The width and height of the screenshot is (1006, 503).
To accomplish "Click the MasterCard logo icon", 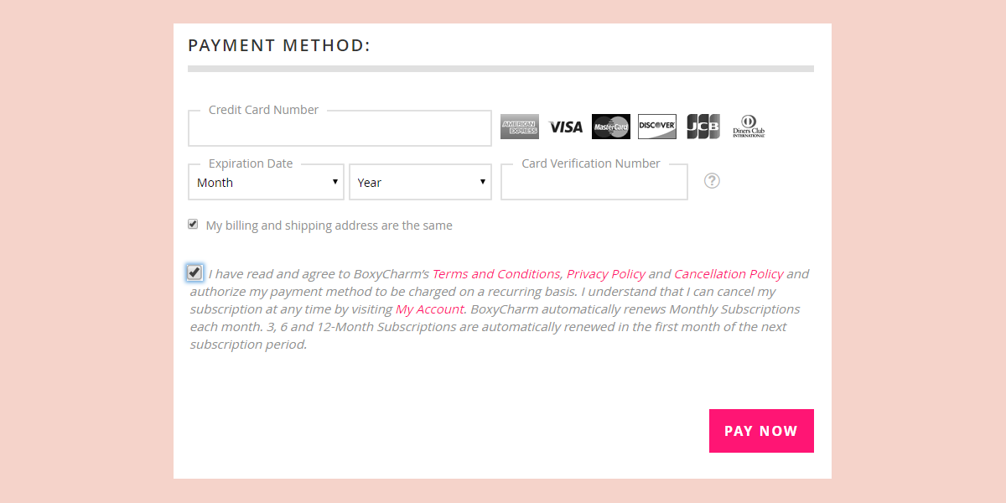I will point(611,127).
